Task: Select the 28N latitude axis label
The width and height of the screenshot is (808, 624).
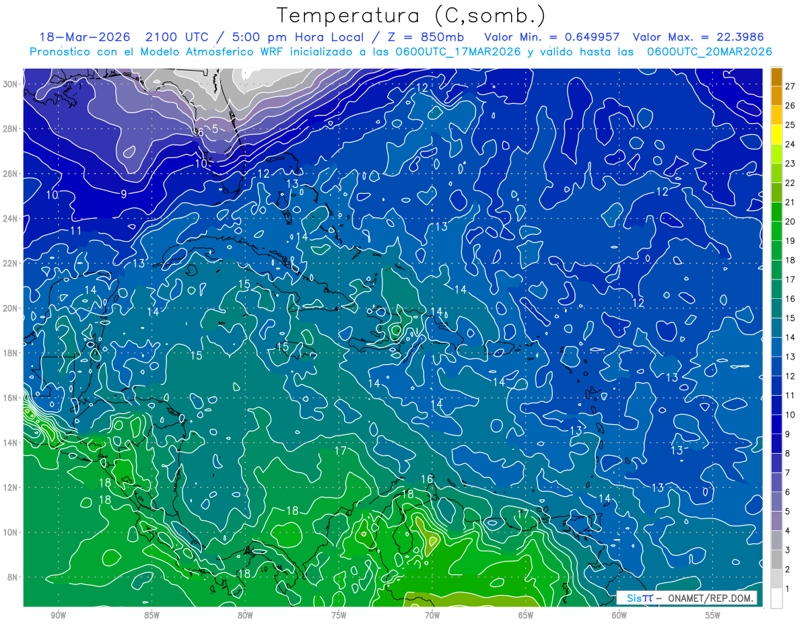Action: [x=11, y=129]
